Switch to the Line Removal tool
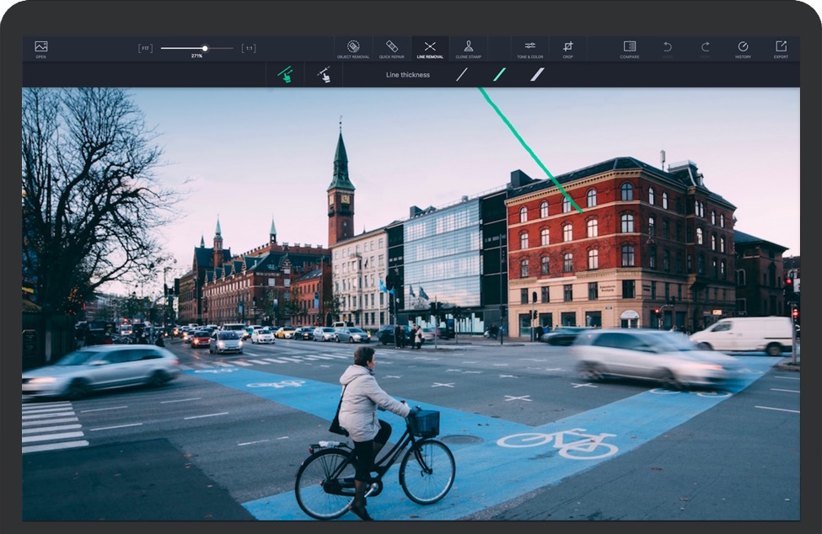 point(430,48)
